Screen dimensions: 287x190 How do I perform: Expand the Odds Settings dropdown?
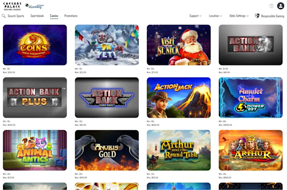pos(239,16)
